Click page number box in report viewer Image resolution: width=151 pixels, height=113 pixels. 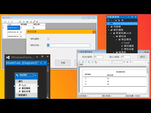tap(117, 62)
